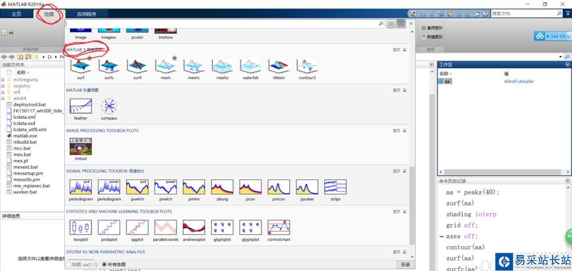Screen dimensions: 572x271
Task: Select the pyulear plot icon
Action: click(307, 187)
